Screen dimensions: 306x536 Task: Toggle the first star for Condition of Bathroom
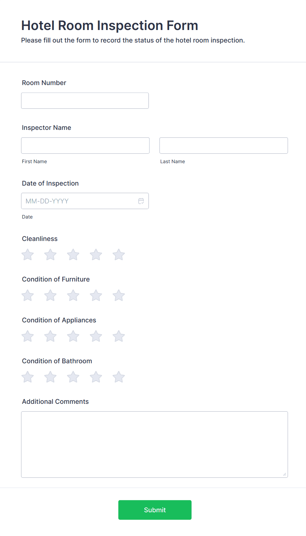[27, 377]
